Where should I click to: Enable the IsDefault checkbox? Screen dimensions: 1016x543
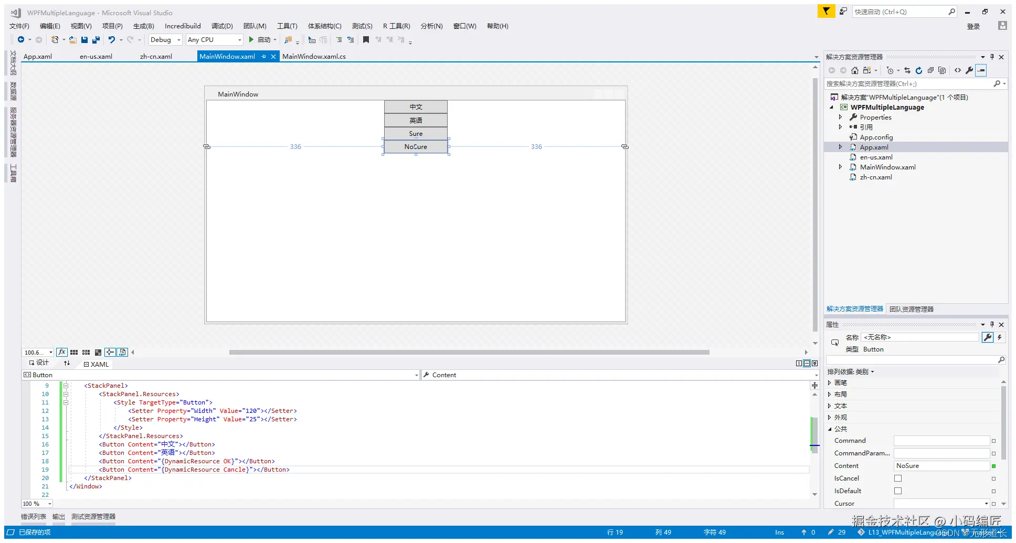point(898,491)
